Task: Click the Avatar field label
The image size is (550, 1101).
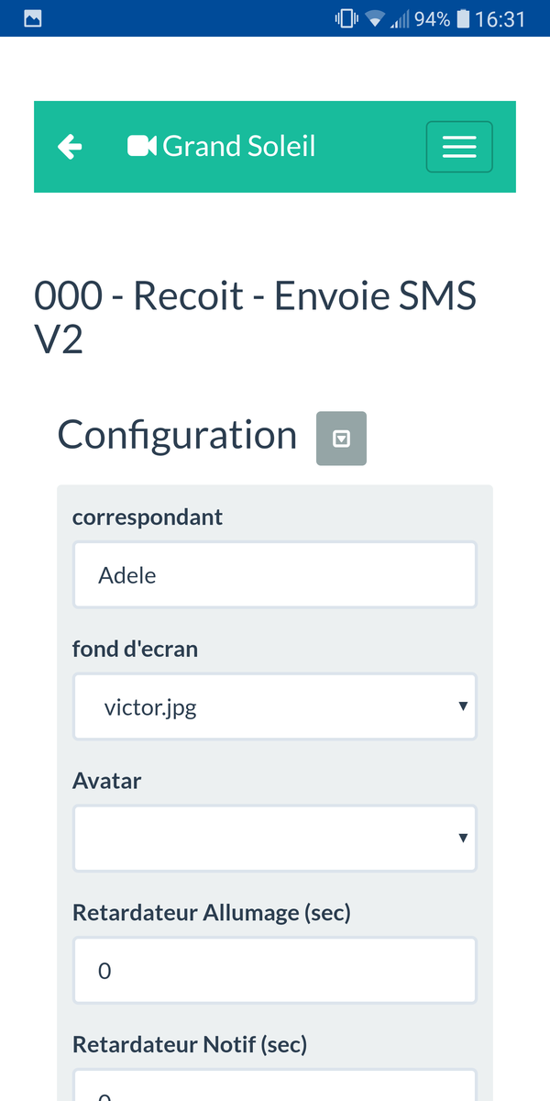Action: pyautogui.click(x=106, y=781)
